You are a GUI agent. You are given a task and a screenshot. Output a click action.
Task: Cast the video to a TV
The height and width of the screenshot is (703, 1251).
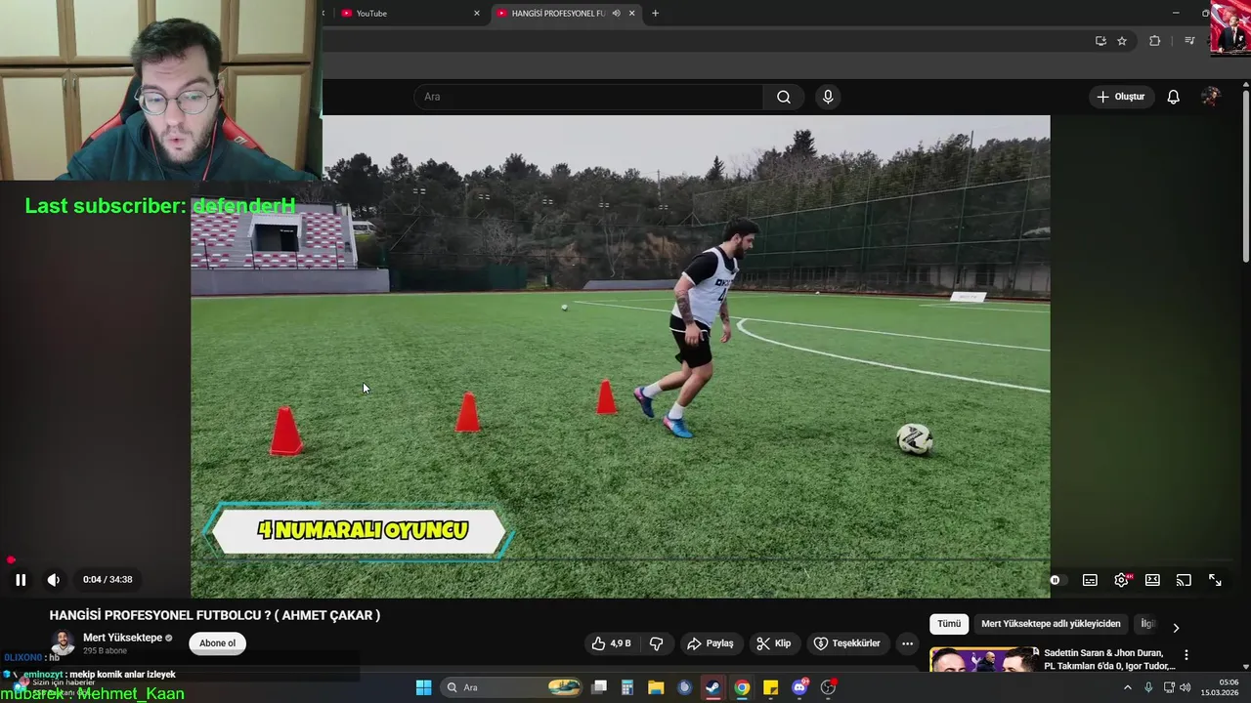pyautogui.click(x=1184, y=580)
